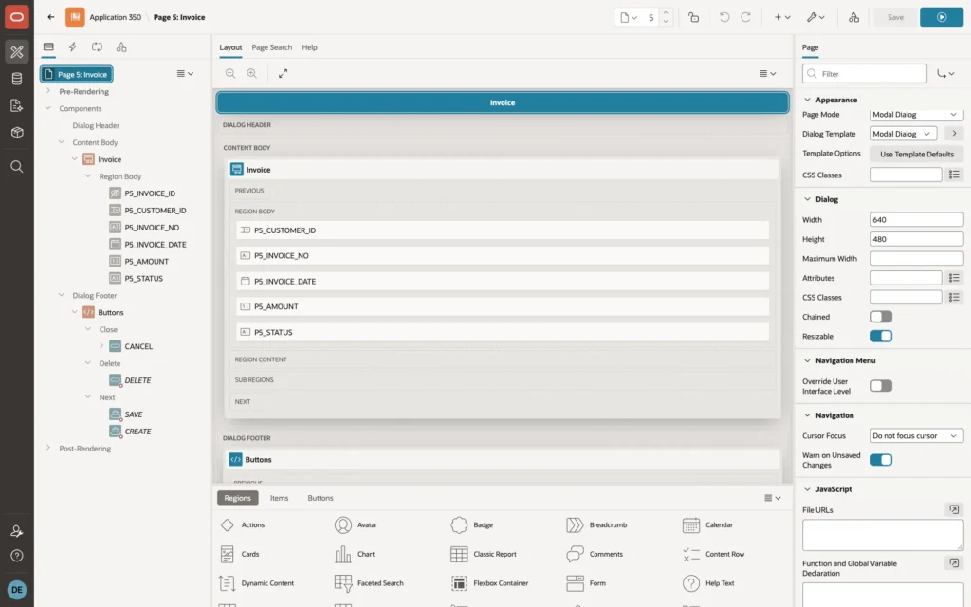971x607 pixels.
Task: Click the Redo icon
Action: click(745, 17)
